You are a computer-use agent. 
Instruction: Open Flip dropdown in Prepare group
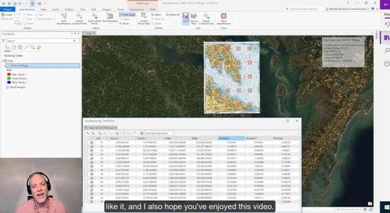(x=41, y=14)
